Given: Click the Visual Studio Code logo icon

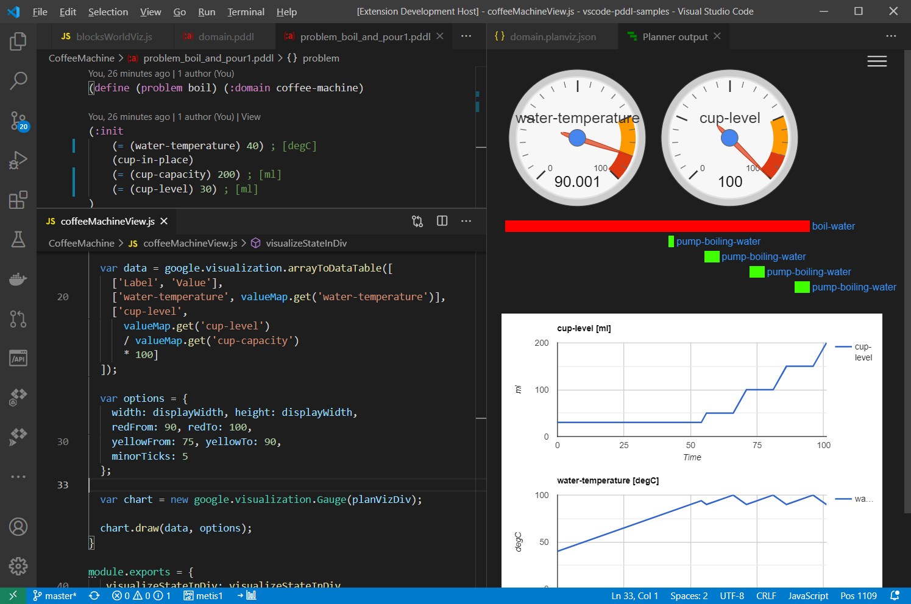Looking at the screenshot, I should click(x=13, y=12).
